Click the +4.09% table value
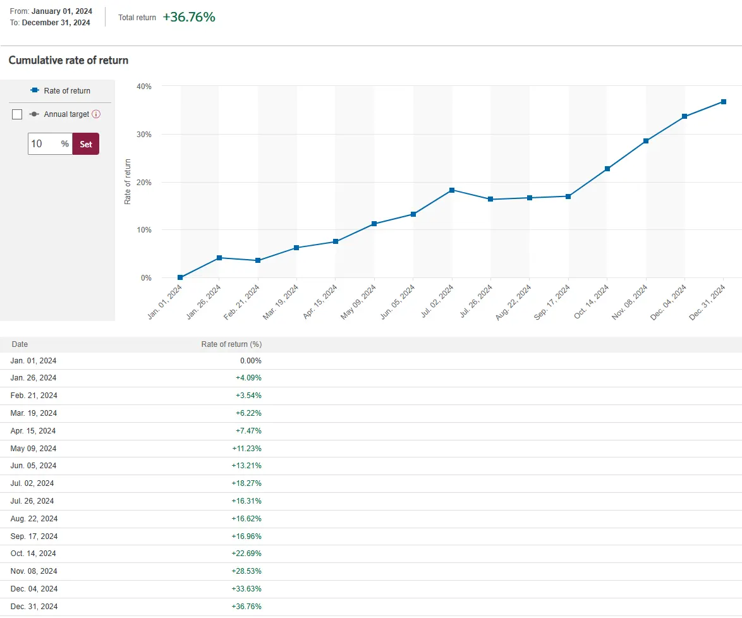The width and height of the screenshot is (742, 618). coord(248,378)
